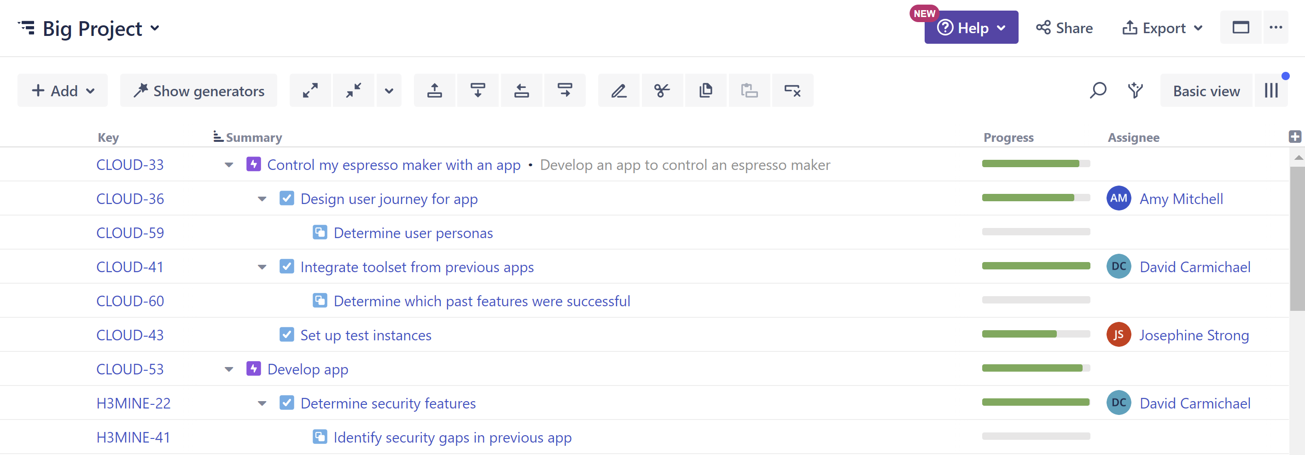
Task: Click the collapse all rows icon
Action: click(353, 91)
